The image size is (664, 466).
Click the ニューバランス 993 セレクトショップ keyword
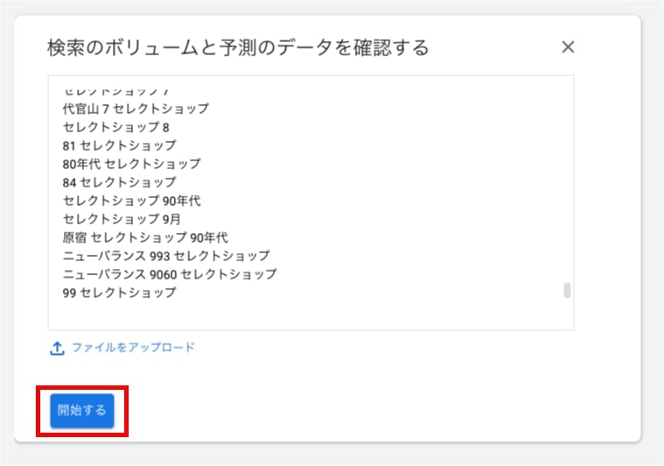point(166,256)
